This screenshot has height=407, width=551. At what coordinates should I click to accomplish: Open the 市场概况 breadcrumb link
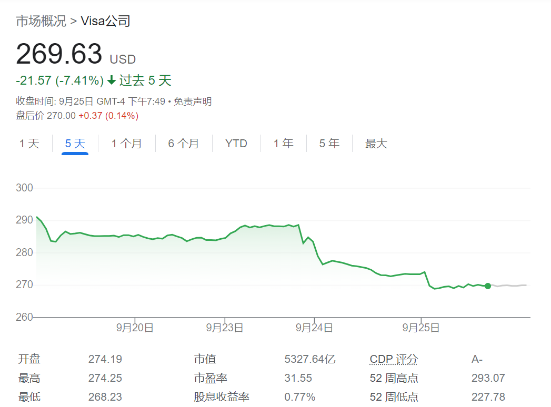click(x=41, y=21)
